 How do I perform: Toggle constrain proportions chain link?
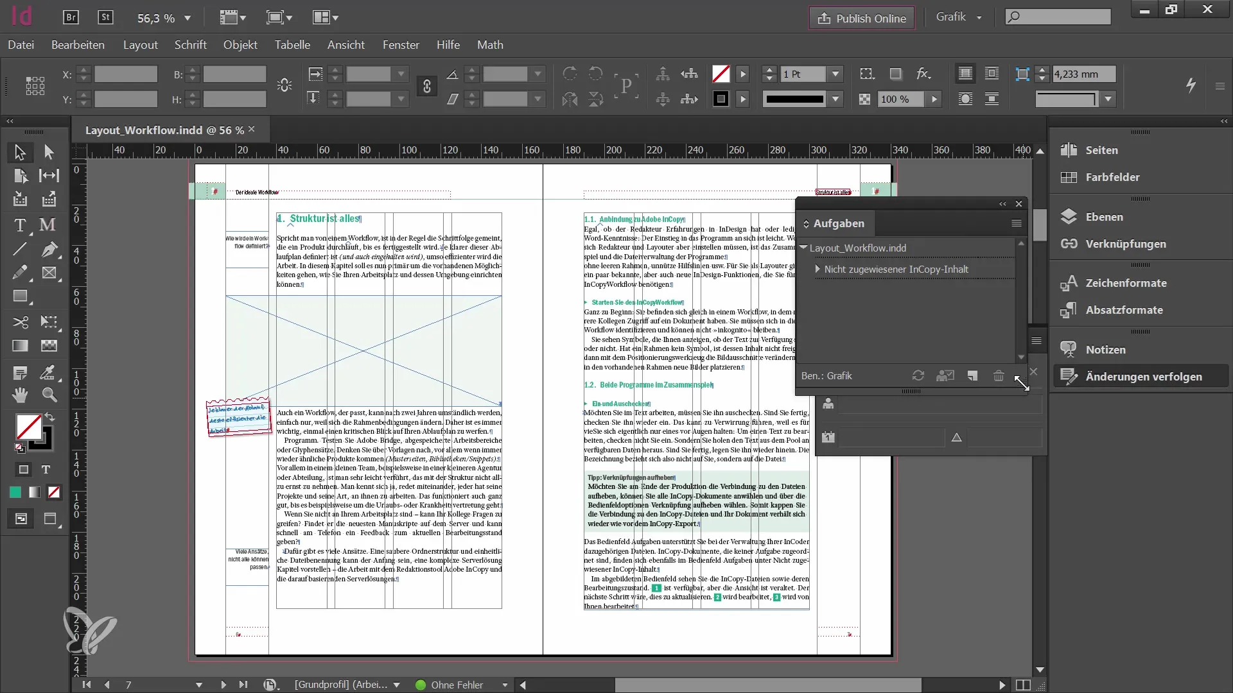pyautogui.click(x=427, y=86)
